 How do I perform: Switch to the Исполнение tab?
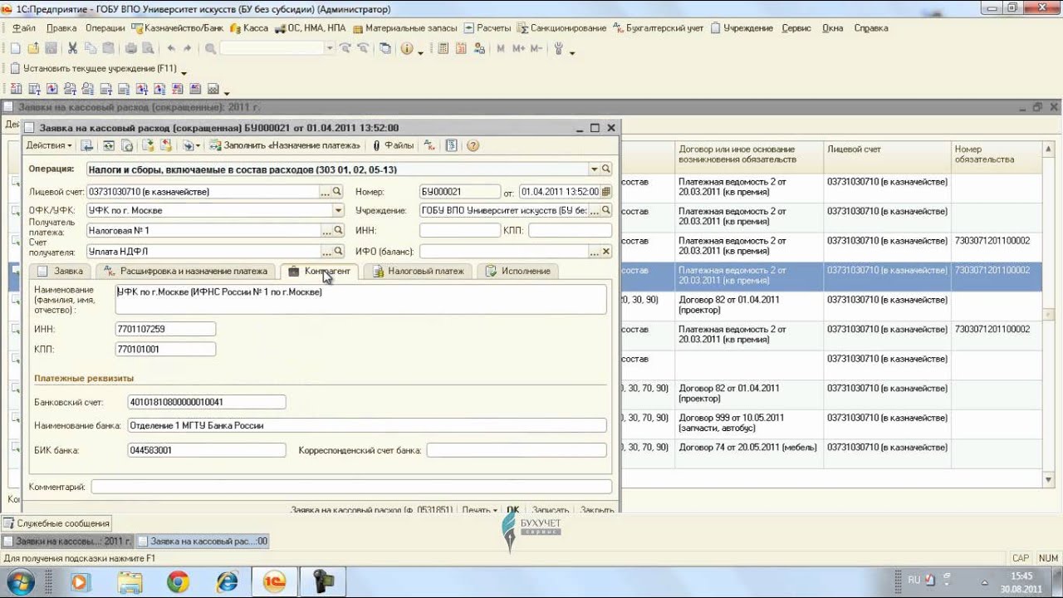point(518,271)
